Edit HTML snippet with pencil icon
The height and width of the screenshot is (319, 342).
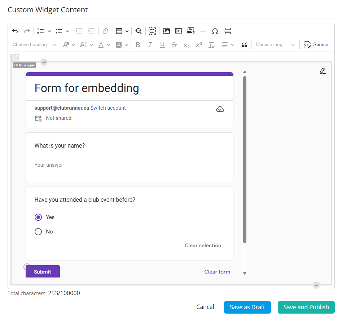coord(323,71)
